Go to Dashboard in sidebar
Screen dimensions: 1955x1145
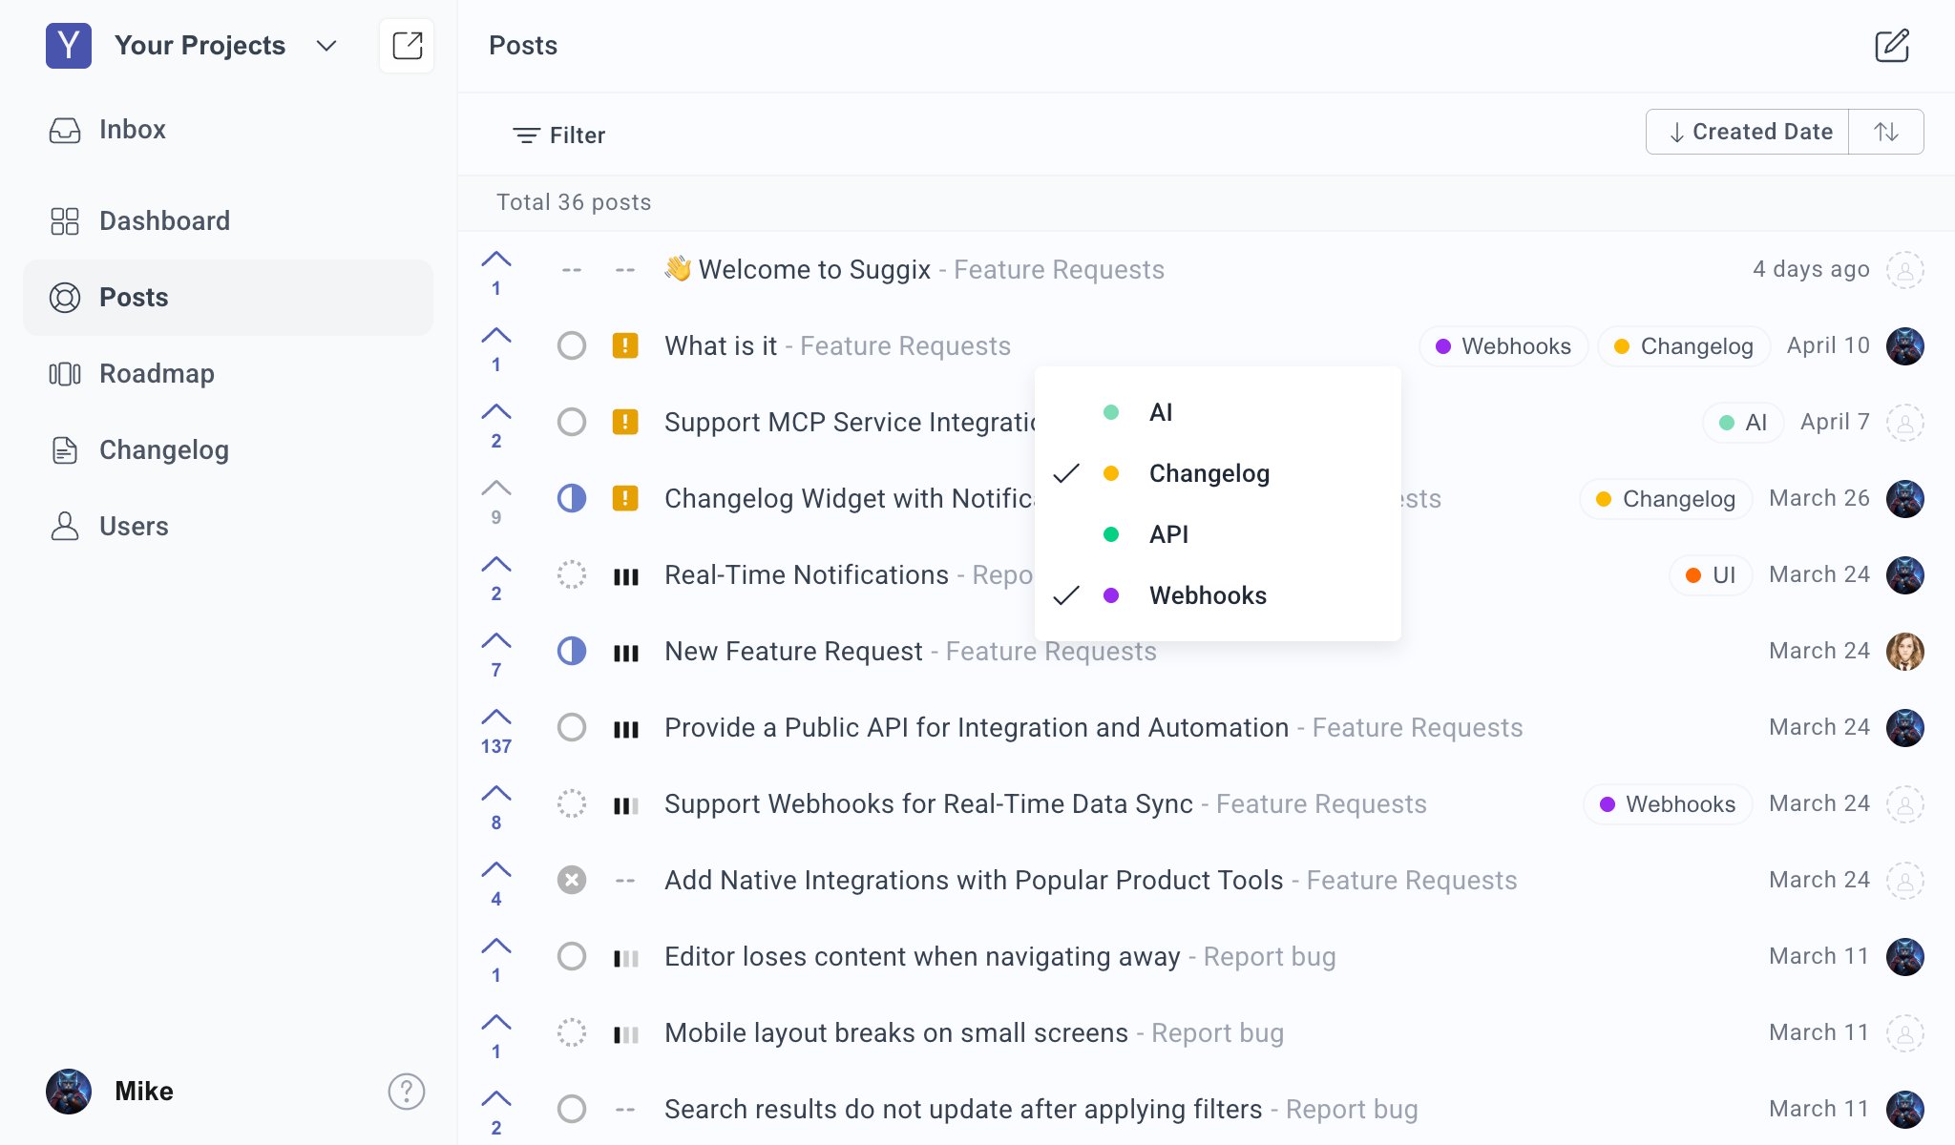pos(228,221)
